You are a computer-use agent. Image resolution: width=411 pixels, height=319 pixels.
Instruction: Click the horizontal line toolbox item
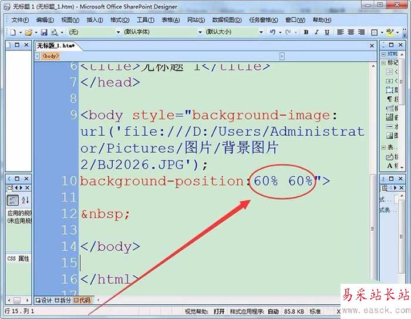(392, 126)
